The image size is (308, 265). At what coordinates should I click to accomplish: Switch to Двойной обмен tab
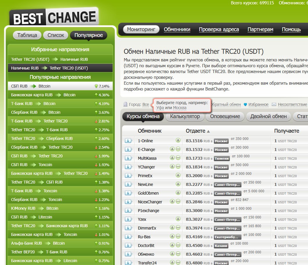(269, 116)
